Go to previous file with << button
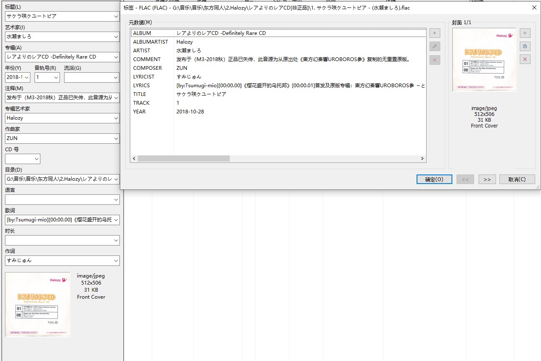Image resolution: width=541 pixels, height=361 pixels. coord(465,179)
